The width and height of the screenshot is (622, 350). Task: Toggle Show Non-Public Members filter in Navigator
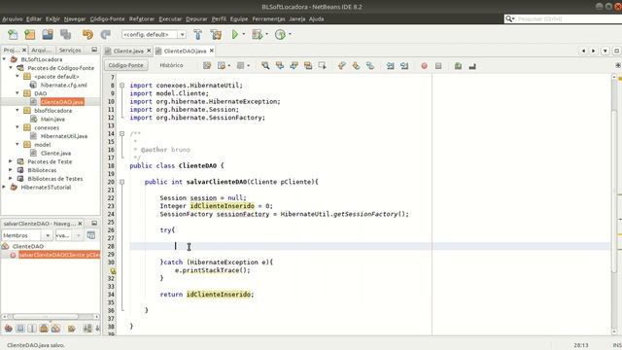coord(44,329)
